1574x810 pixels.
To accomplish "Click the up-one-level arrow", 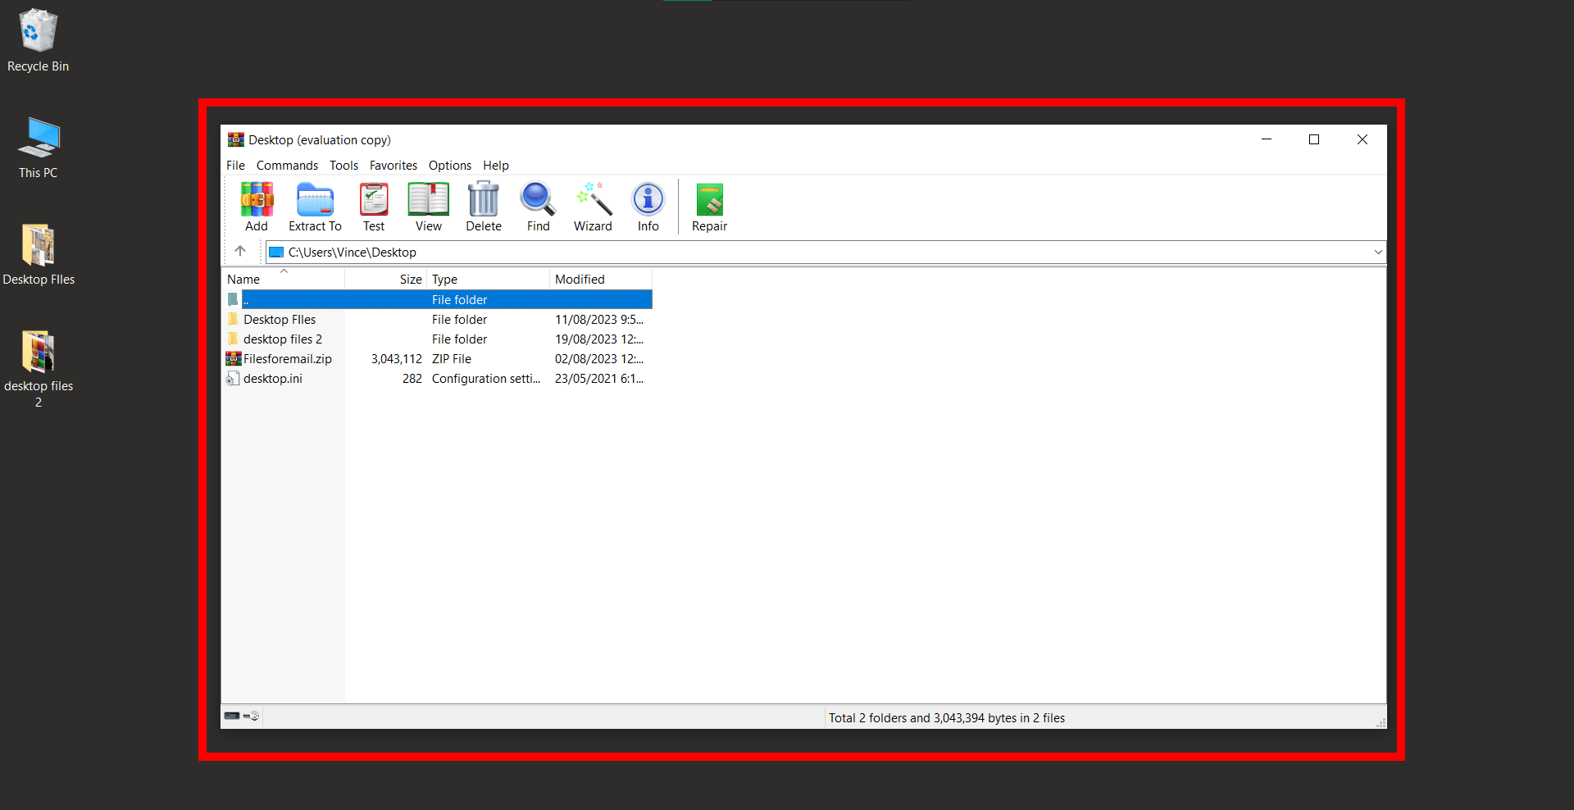I will click(240, 251).
